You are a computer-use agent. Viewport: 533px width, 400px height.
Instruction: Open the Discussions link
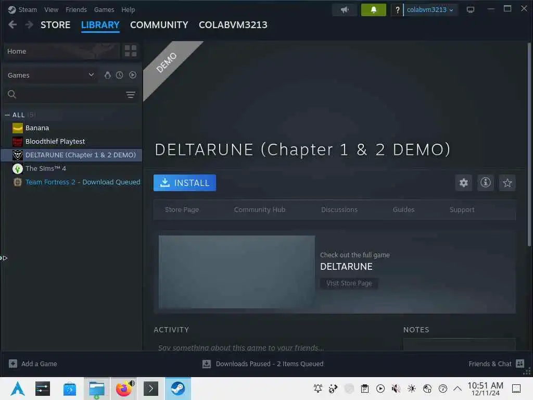pyautogui.click(x=339, y=209)
